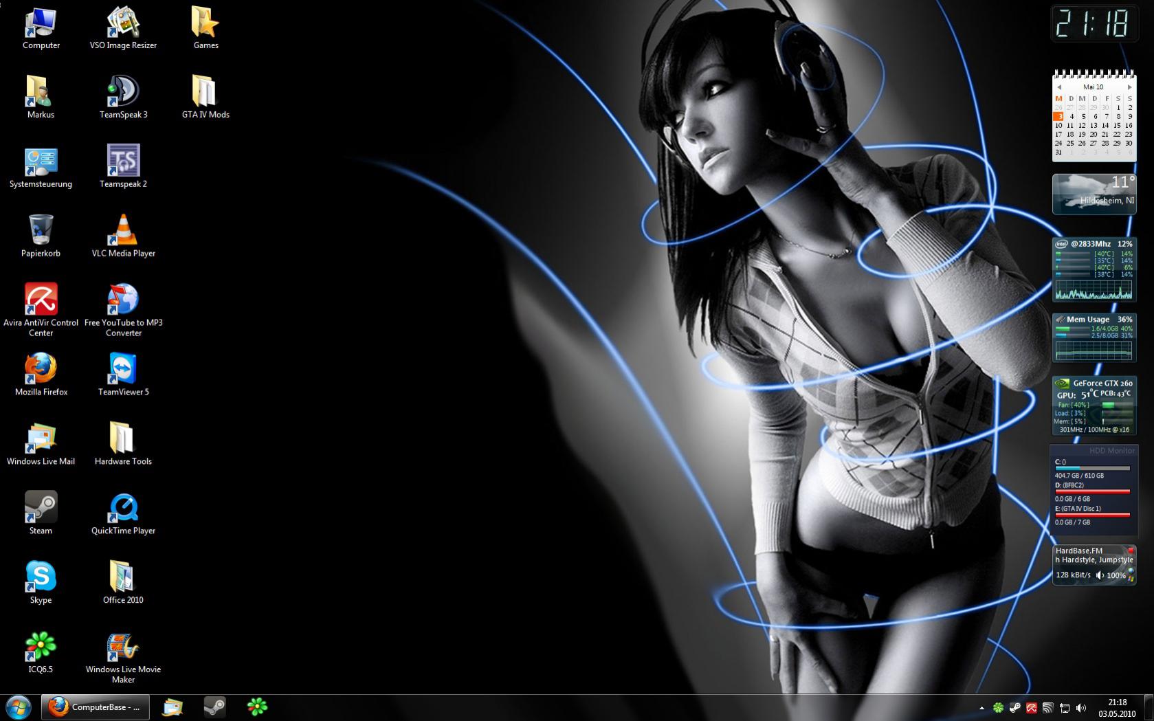
Task: Open ICQ from the taskbar
Action: 257,707
